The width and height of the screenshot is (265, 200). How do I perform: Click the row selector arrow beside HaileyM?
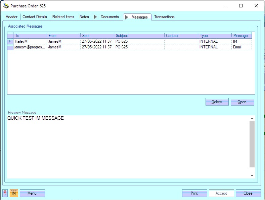tap(10, 41)
